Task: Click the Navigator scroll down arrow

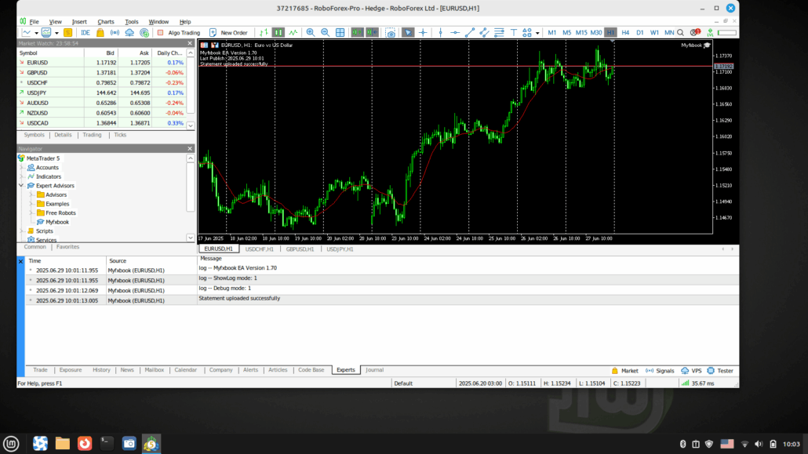Action: pos(190,238)
